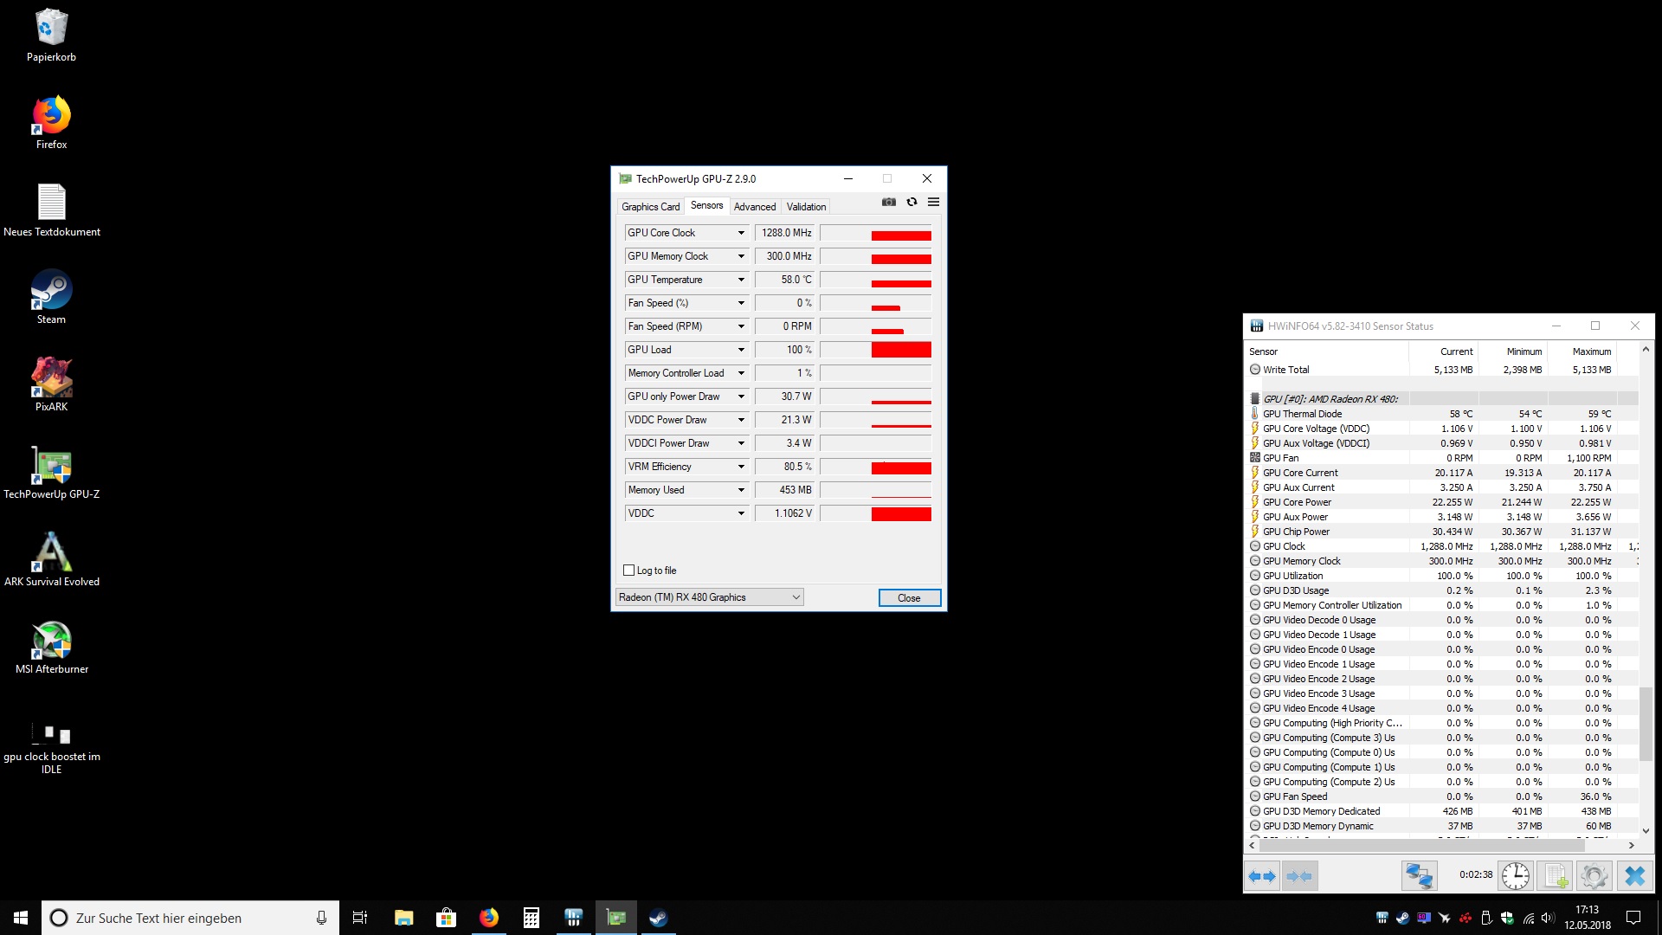Switch to the Advanced tab
The height and width of the screenshot is (935, 1662).
point(754,207)
